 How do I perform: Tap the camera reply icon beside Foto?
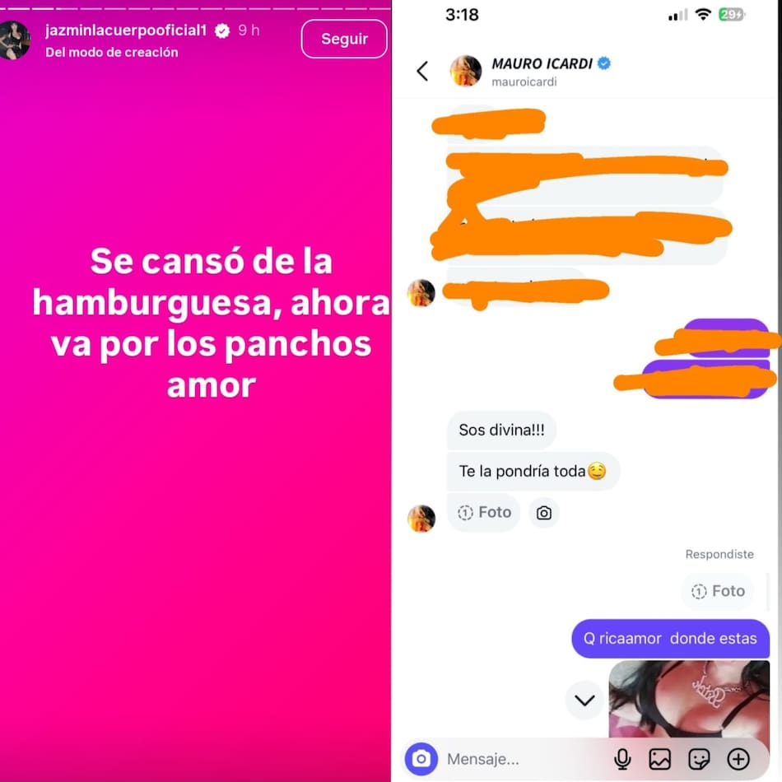pyautogui.click(x=543, y=513)
